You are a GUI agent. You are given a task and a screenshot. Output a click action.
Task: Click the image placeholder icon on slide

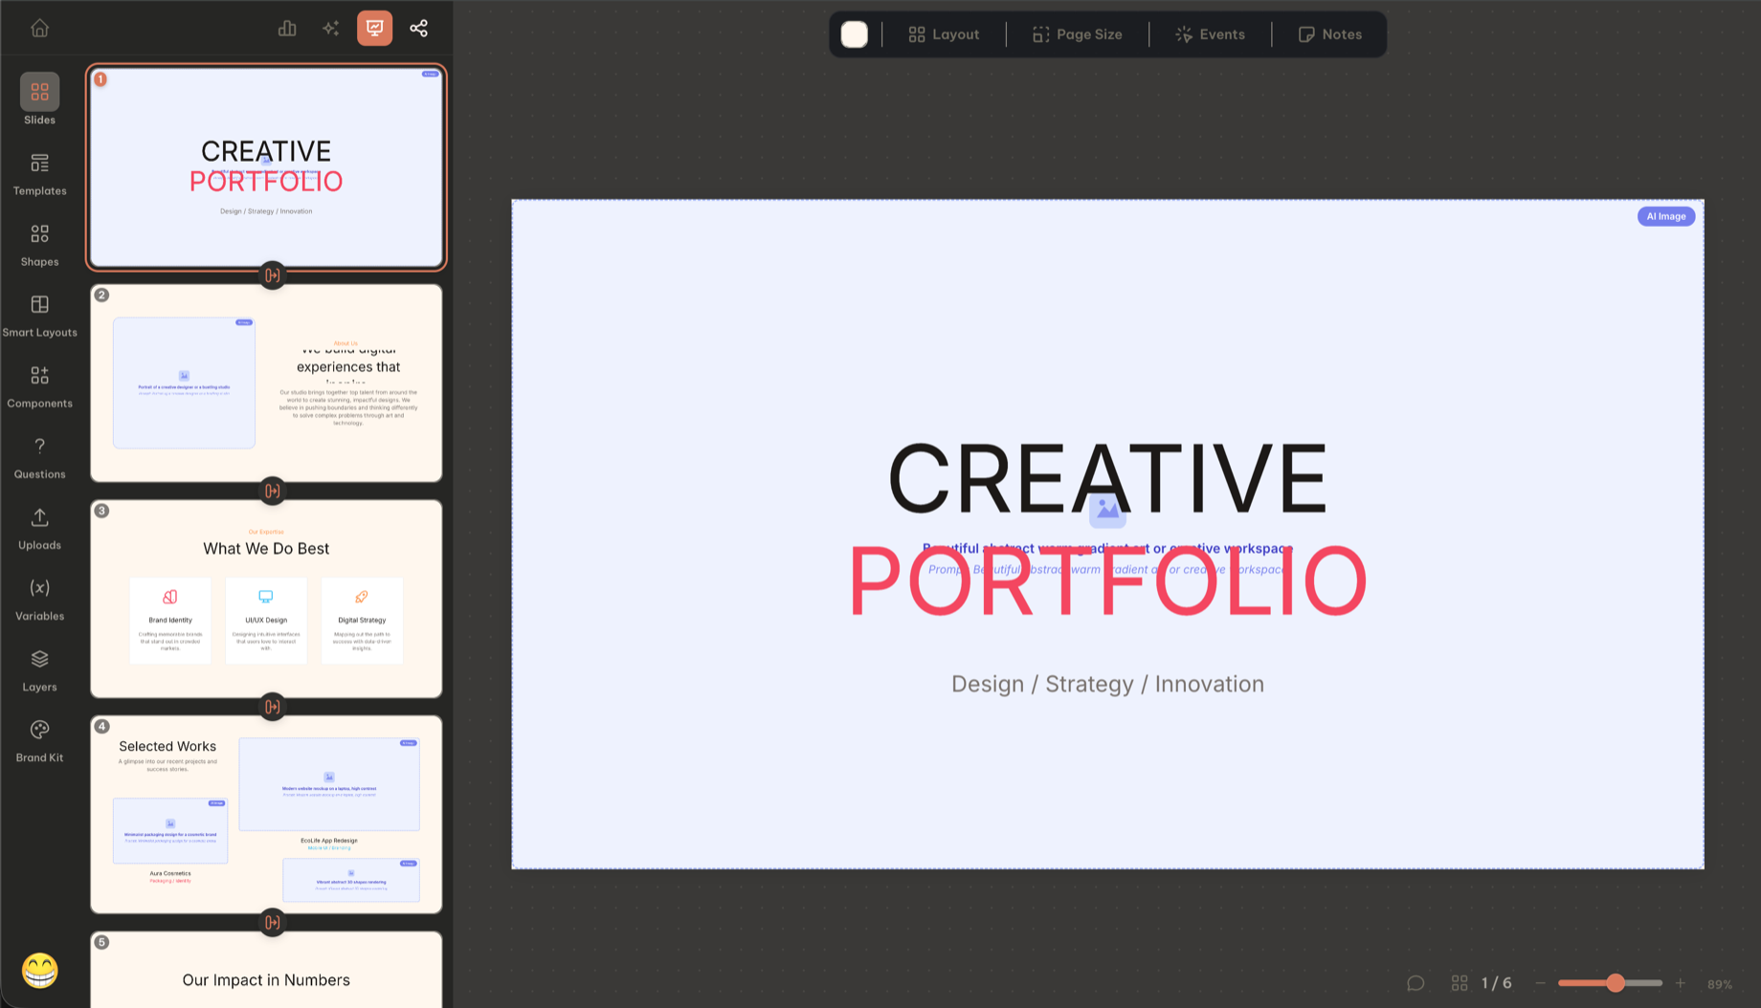(x=1107, y=509)
